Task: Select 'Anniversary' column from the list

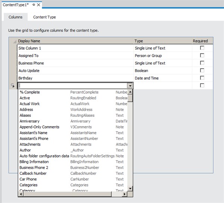Action: pos(29,121)
